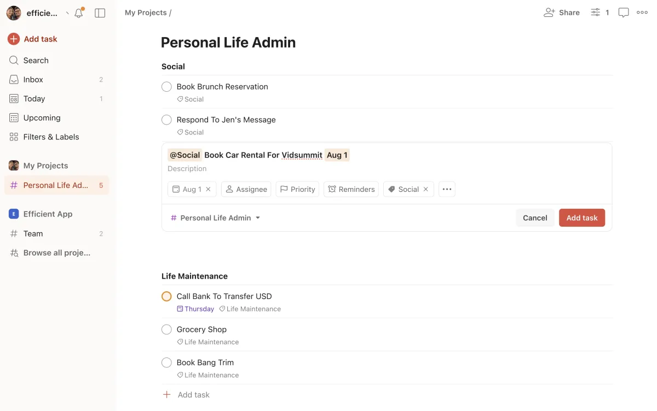The height and width of the screenshot is (411, 657).
Task: Open the Priority picker
Action: pos(297,189)
